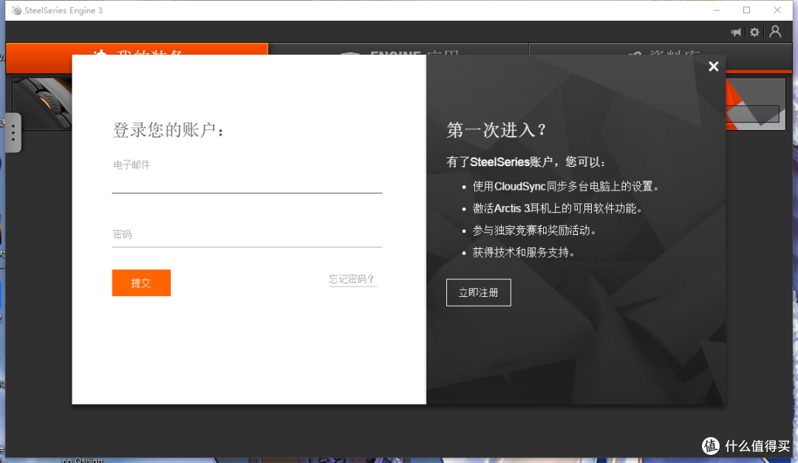This screenshot has height=463, width=798.
Task: Click the text "获得技术和服务支持。"
Action: pos(524,253)
